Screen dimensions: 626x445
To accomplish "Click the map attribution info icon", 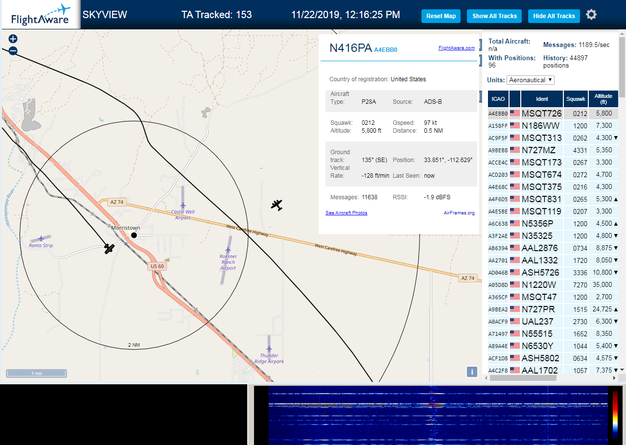I will click(x=472, y=372).
